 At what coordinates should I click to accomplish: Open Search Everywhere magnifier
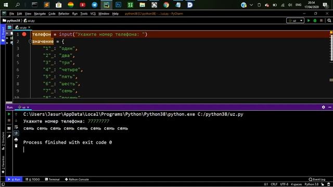329,21
